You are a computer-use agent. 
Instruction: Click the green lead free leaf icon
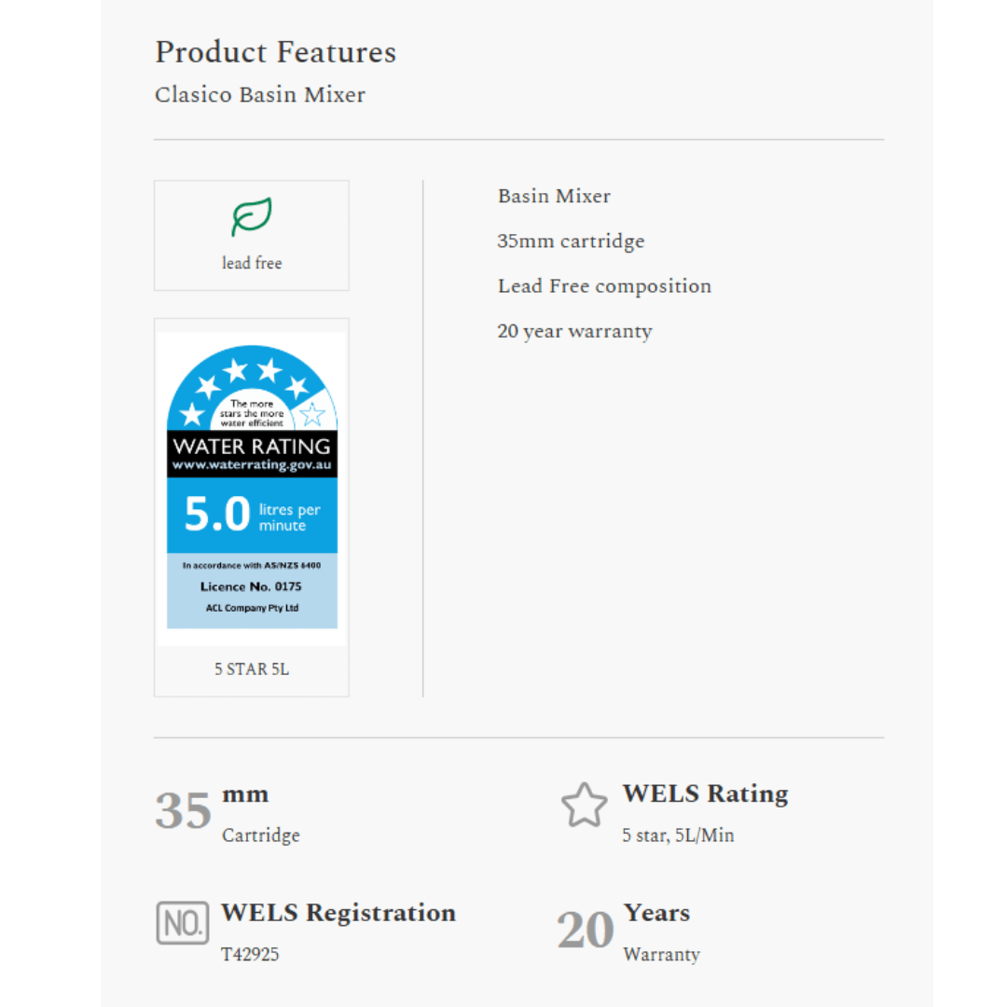click(x=252, y=217)
